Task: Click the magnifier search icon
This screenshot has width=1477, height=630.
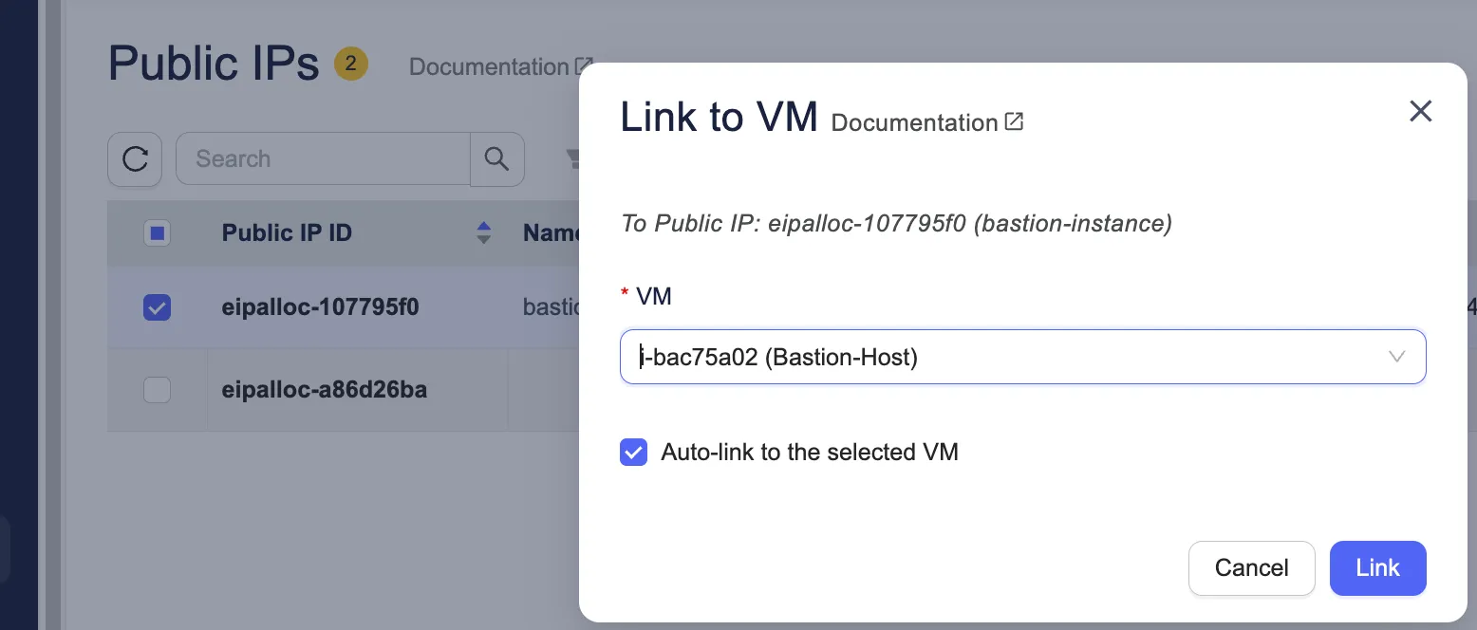Action: (x=496, y=159)
